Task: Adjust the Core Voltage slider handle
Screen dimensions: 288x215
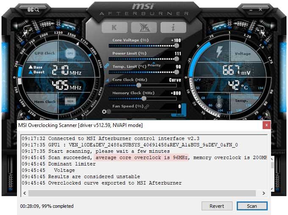Action: point(177,46)
